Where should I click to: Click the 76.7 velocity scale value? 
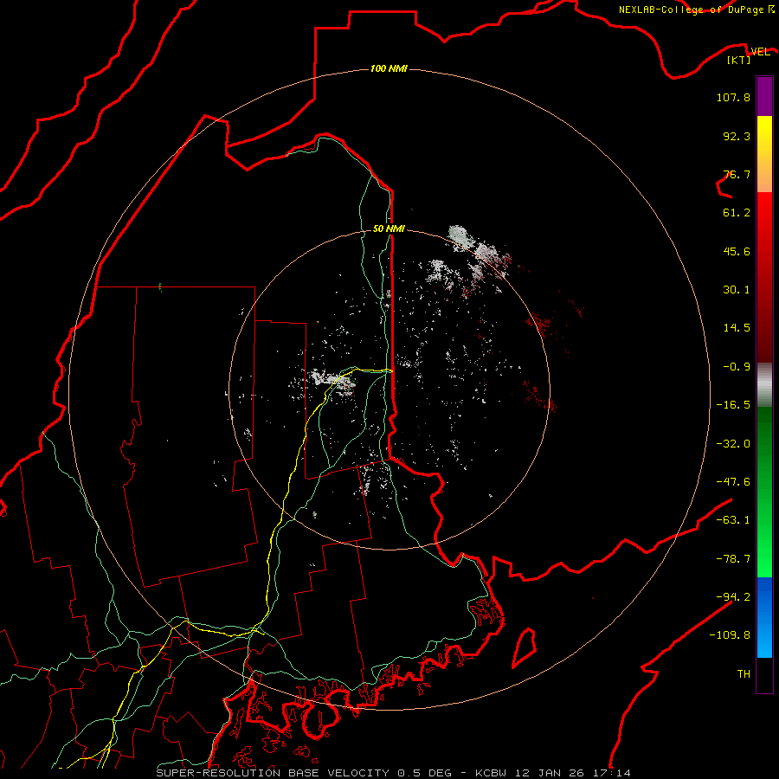[x=737, y=174]
